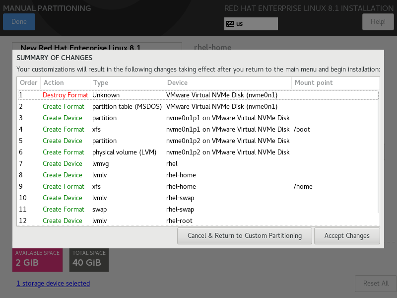Screen dimensions: 397x298
Task: Sort by the Order column header
Action: point(29,83)
